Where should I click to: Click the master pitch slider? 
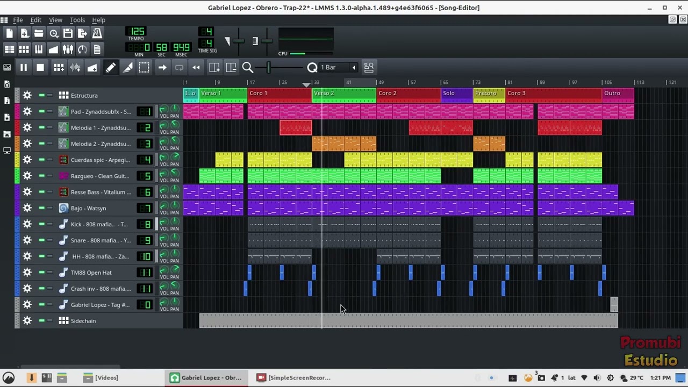click(267, 41)
